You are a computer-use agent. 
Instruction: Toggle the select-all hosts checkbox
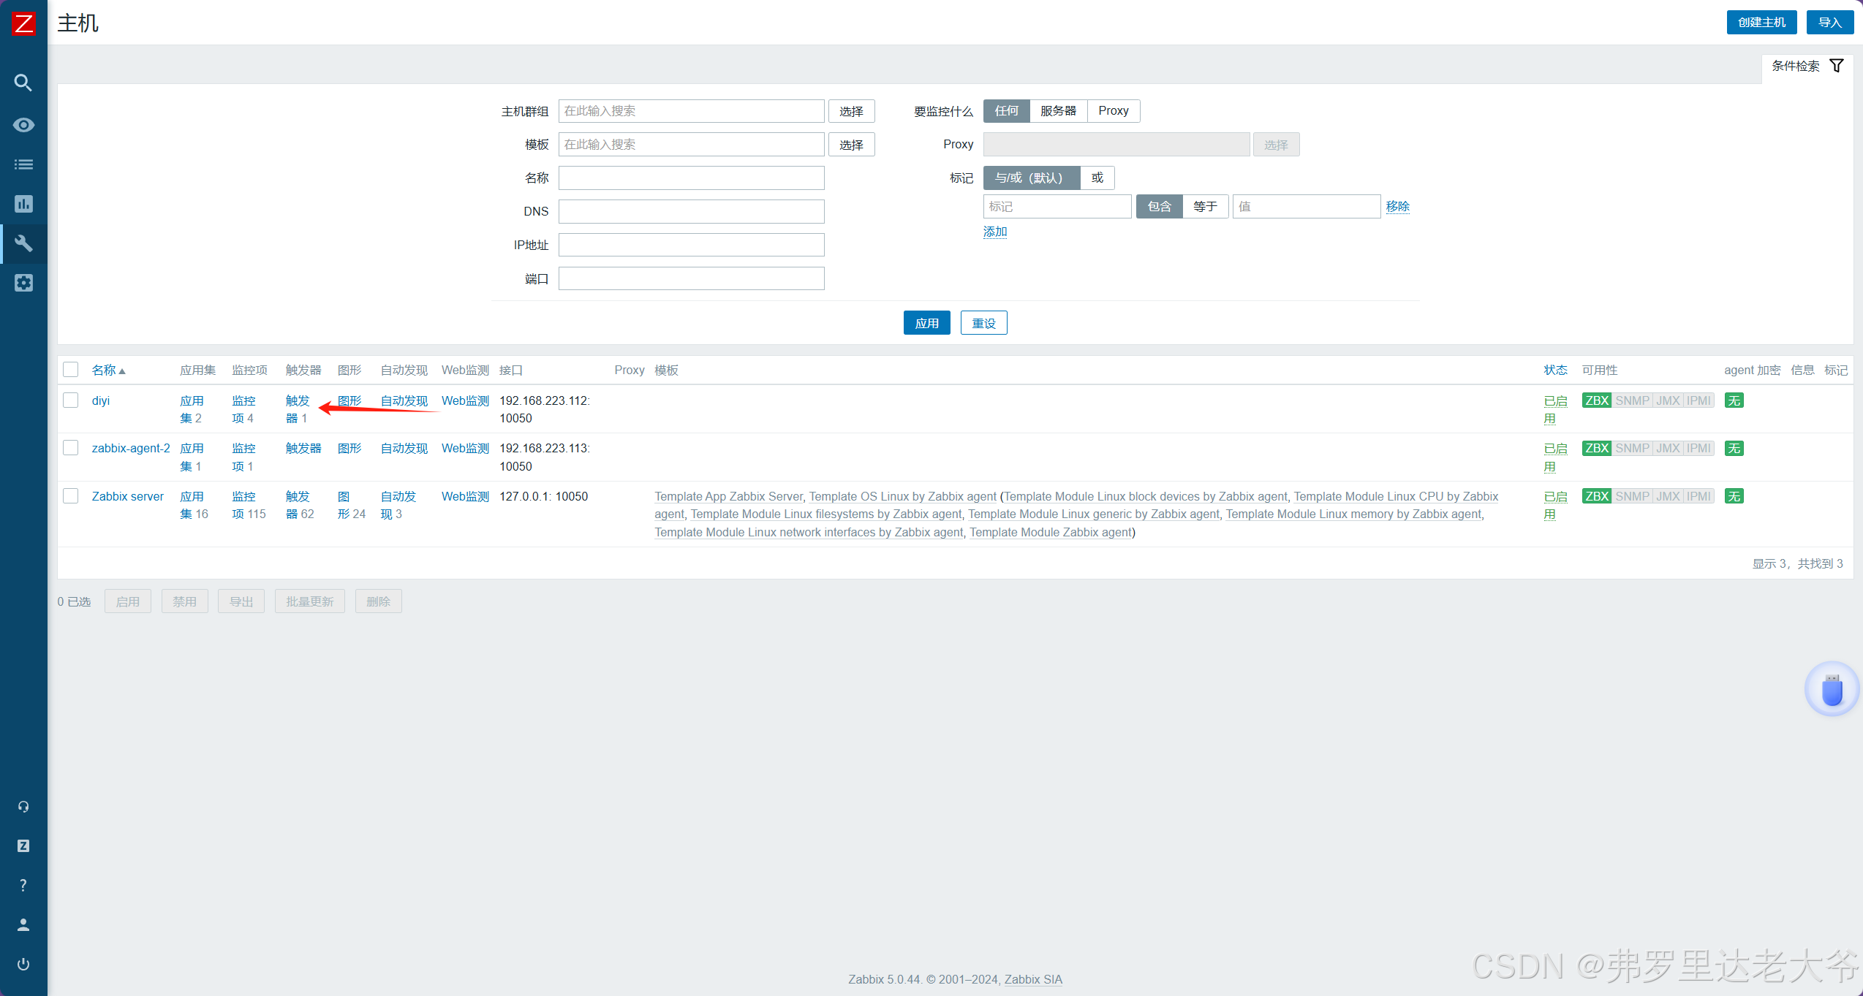click(x=71, y=370)
